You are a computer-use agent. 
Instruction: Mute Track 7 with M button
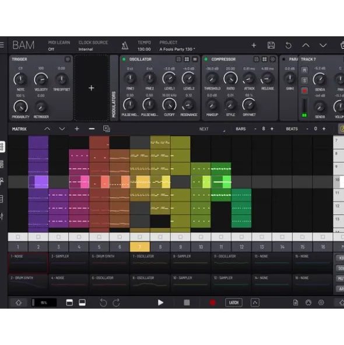click(304, 70)
